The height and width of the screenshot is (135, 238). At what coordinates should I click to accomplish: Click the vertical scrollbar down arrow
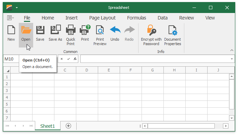coord(232,118)
